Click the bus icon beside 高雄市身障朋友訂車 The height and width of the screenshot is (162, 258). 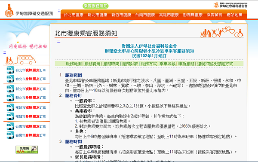coord(10,116)
